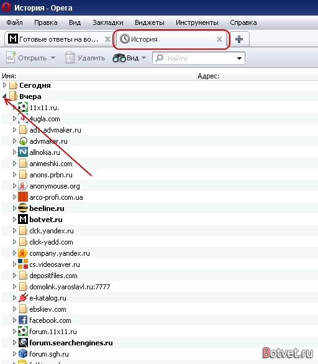Click the cs.videosaver.ru colored squares icon
318x364 pixels.
point(23,264)
